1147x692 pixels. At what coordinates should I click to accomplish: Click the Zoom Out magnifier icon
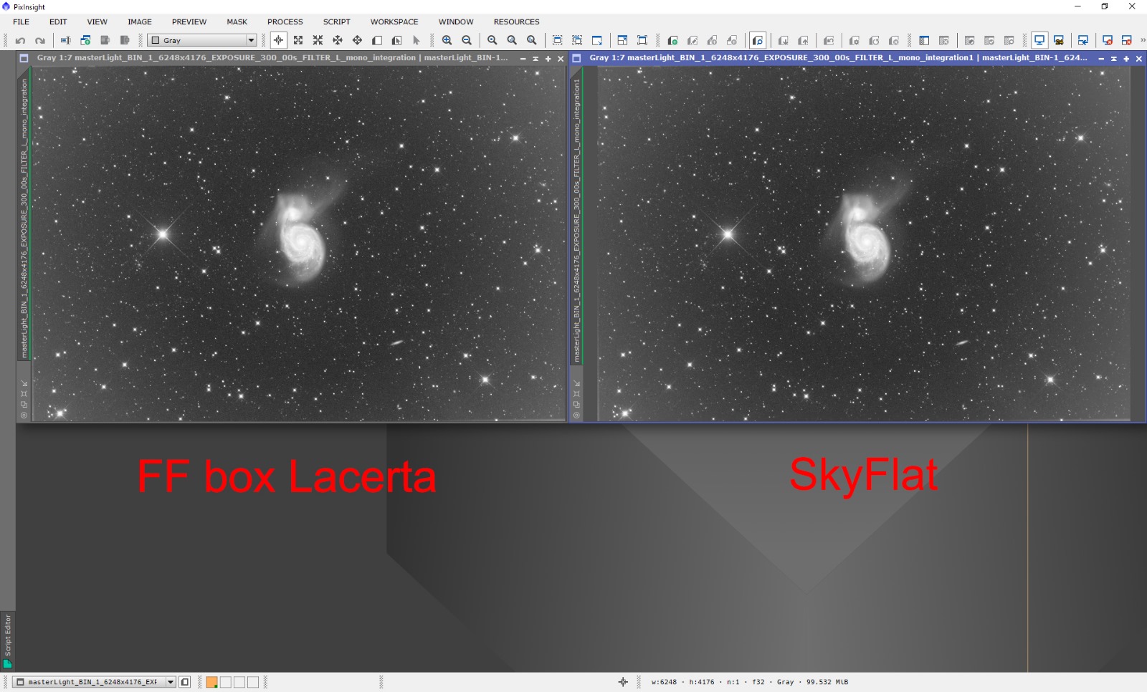pos(467,41)
